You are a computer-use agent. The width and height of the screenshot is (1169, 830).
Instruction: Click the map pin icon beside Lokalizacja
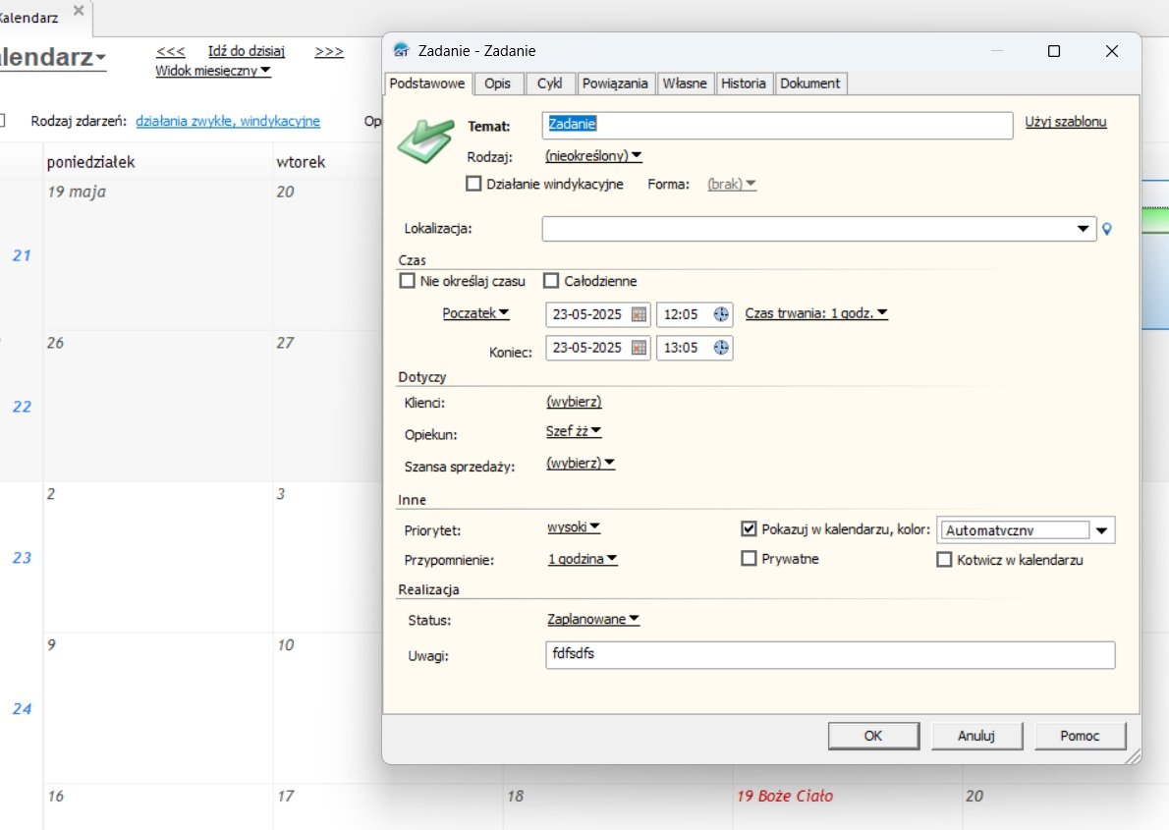pos(1108,229)
